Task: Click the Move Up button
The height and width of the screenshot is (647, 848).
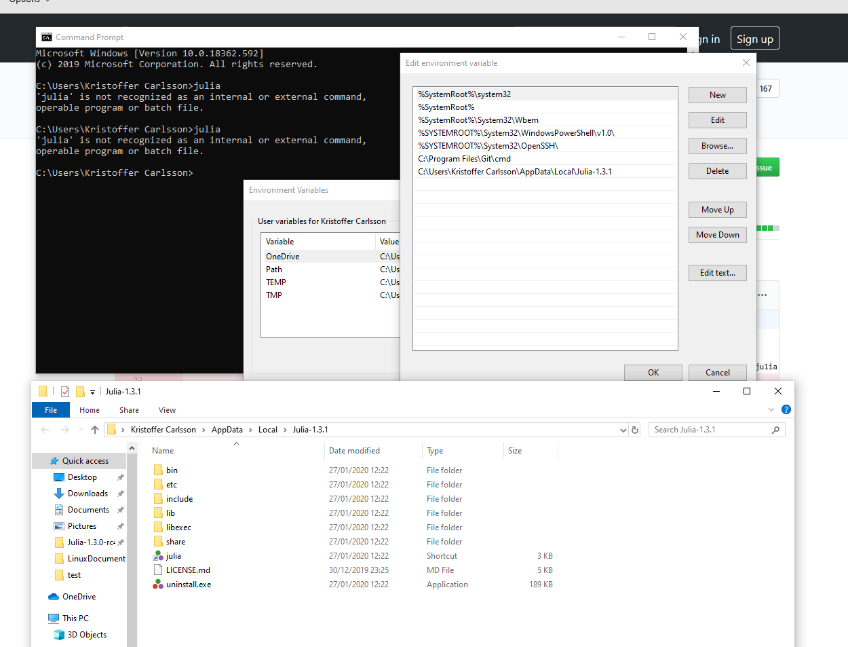Action: click(x=717, y=210)
